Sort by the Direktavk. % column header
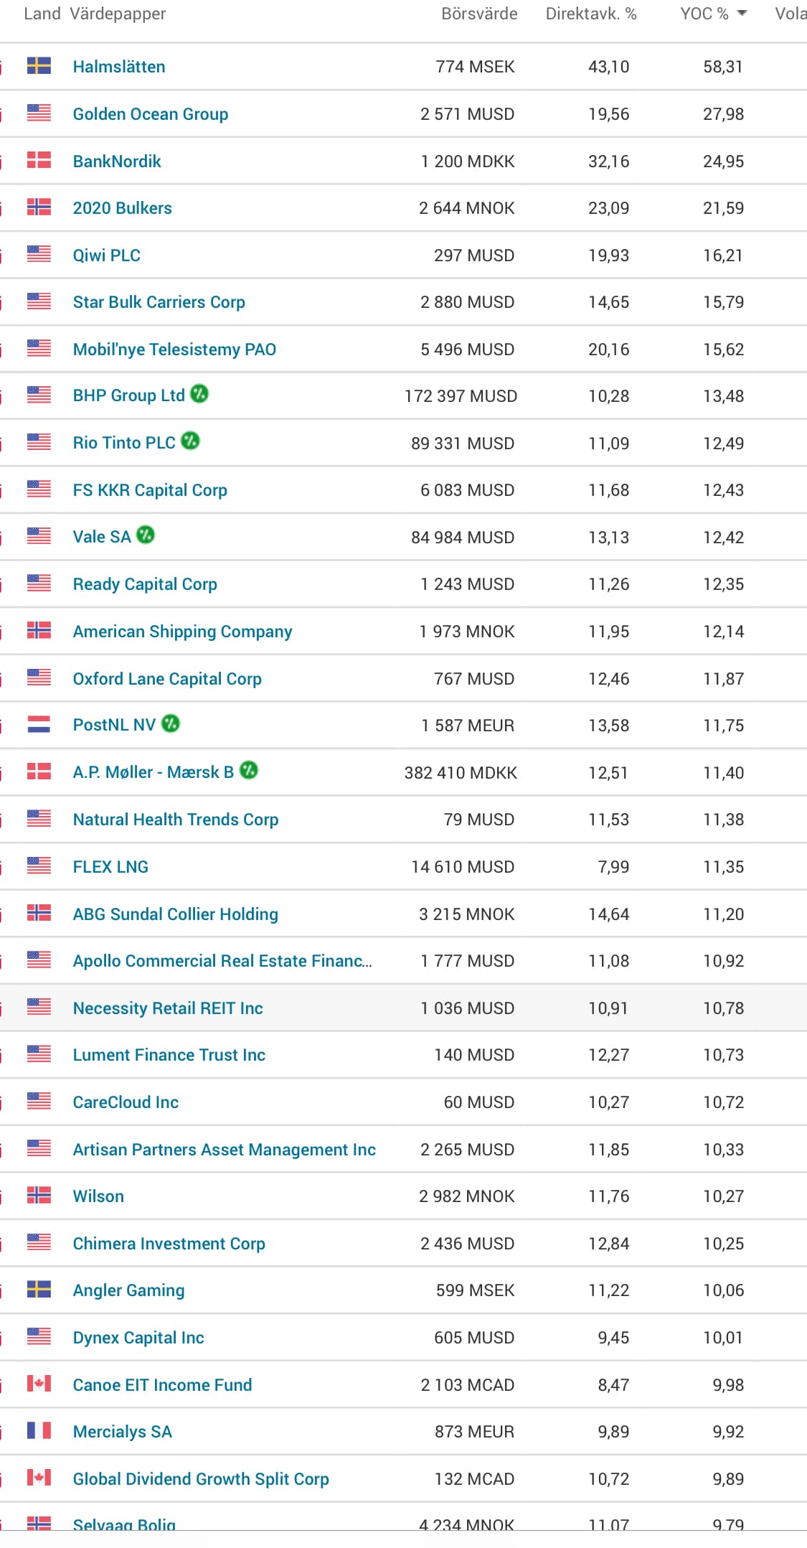 pos(590,14)
